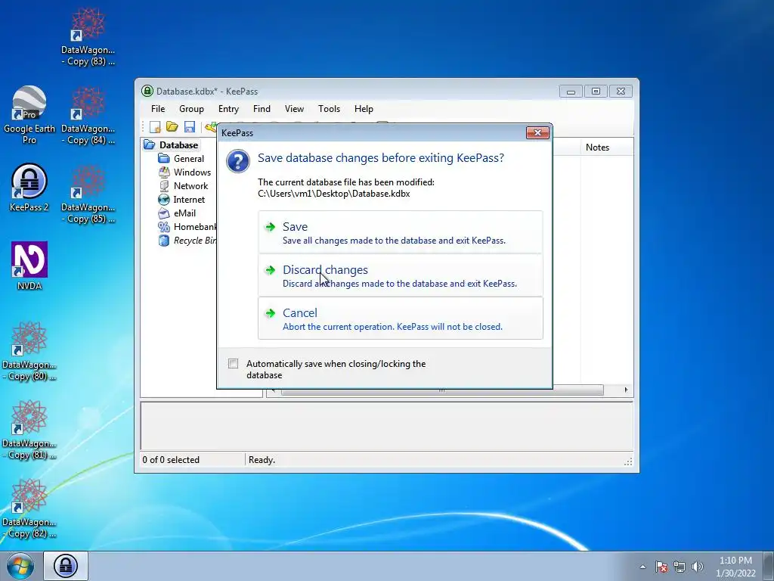
Task: Select the Database root group in tree
Action: click(172, 144)
